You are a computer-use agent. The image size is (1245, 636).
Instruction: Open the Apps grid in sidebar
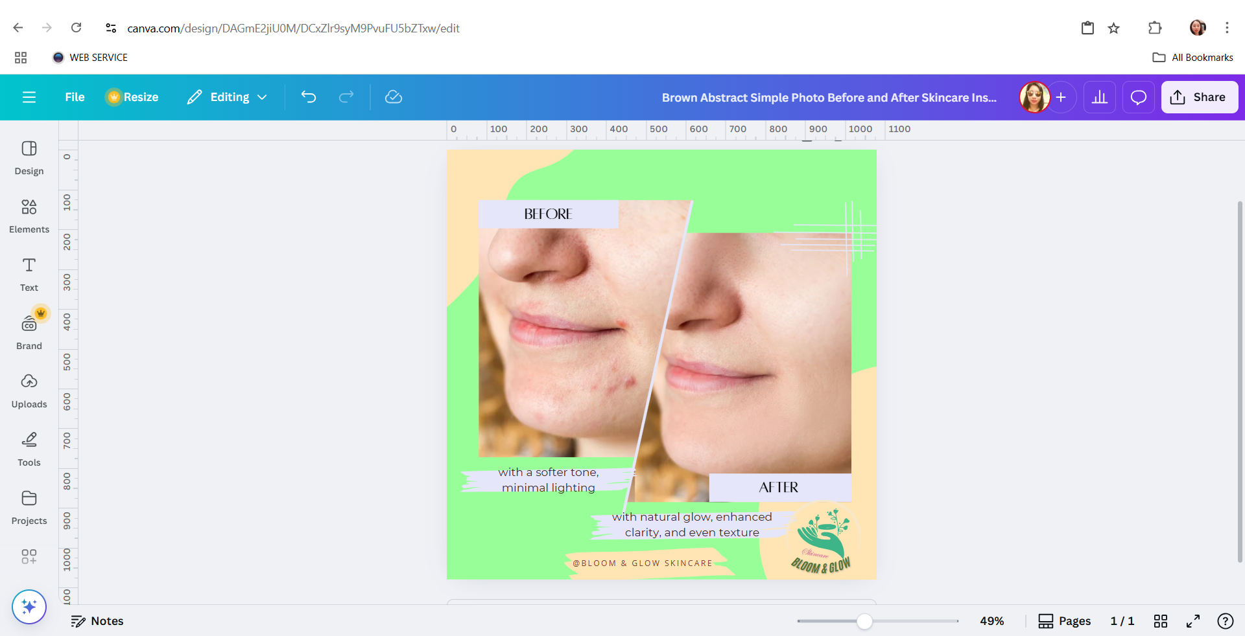pos(29,556)
